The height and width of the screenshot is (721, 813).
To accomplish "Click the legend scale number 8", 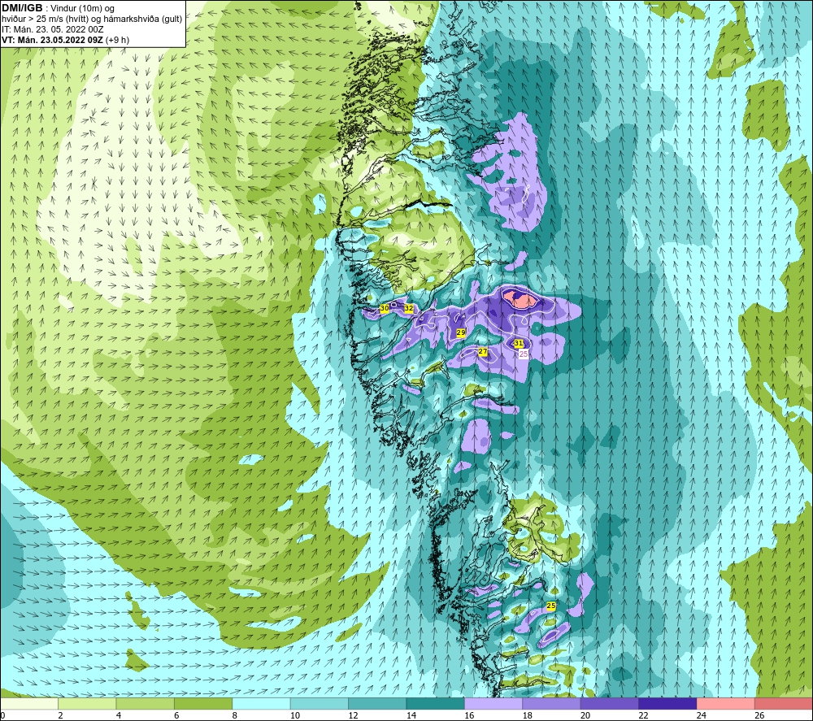I will coord(235,715).
